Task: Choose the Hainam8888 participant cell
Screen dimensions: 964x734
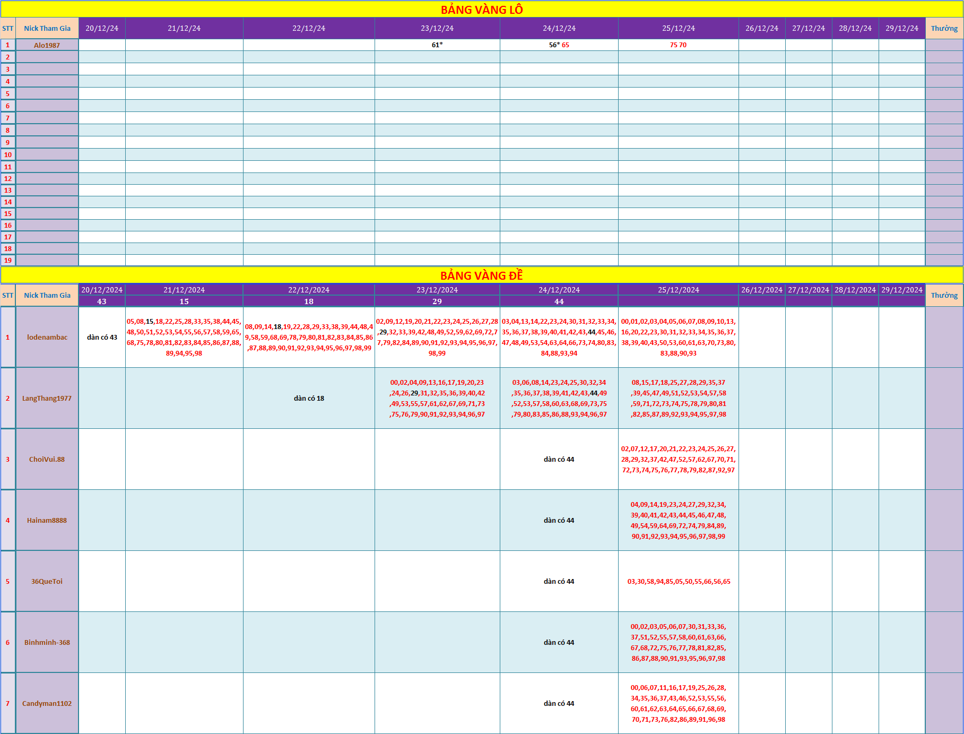Action: pos(47,520)
